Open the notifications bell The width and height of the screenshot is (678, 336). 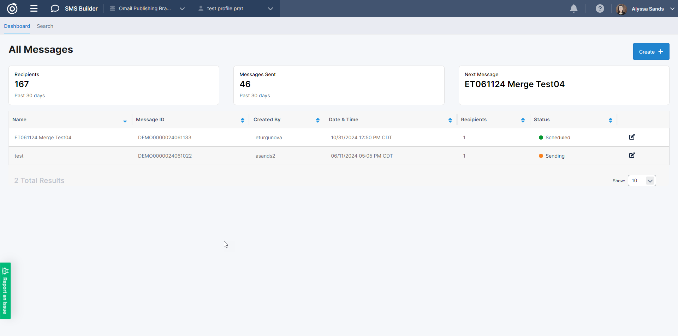[x=574, y=8]
